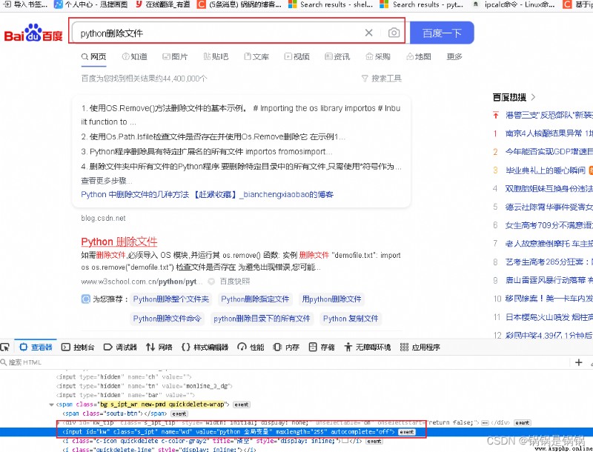
Task: Open the 百度热搜 chevron for more
Action: pyautogui.click(x=533, y=97)
